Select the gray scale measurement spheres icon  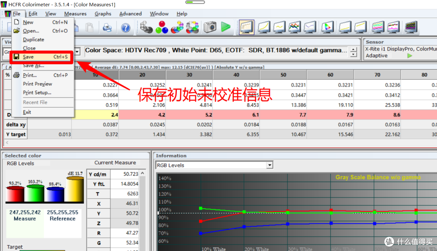(146, 28)
